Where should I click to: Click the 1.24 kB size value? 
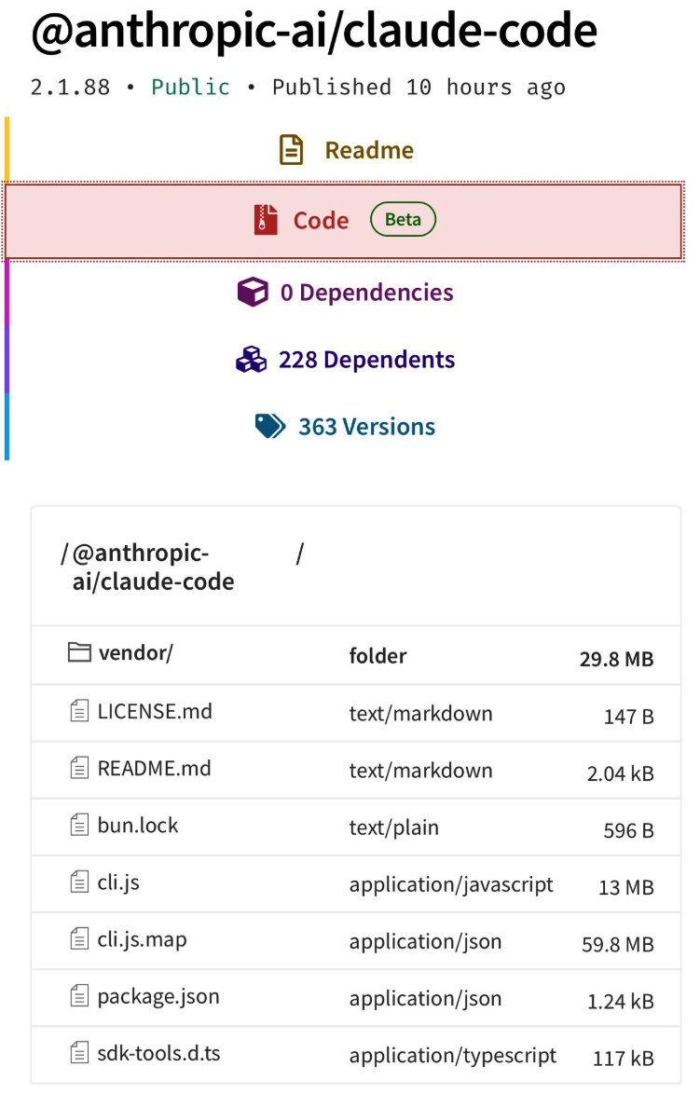click(x=621, y=1001)
